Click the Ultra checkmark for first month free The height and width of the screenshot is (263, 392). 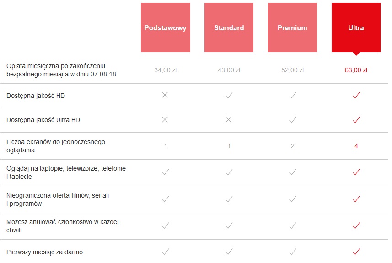click(x=356, y=252)
